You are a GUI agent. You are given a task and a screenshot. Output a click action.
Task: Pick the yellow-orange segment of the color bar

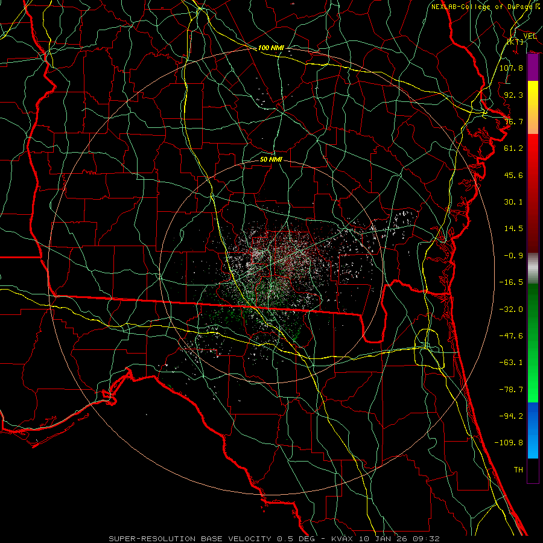(x=533, y=107)
